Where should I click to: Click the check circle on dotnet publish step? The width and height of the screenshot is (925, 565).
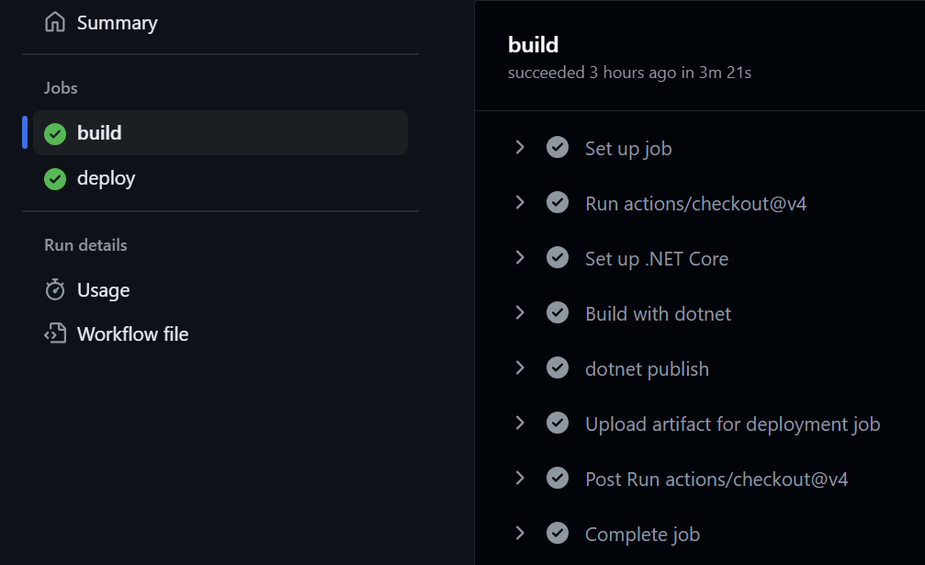tap(558, 367)
